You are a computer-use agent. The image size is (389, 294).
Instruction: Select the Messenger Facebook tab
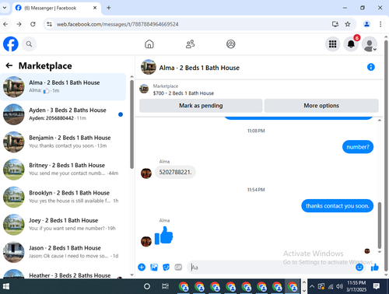pos(56,8)
